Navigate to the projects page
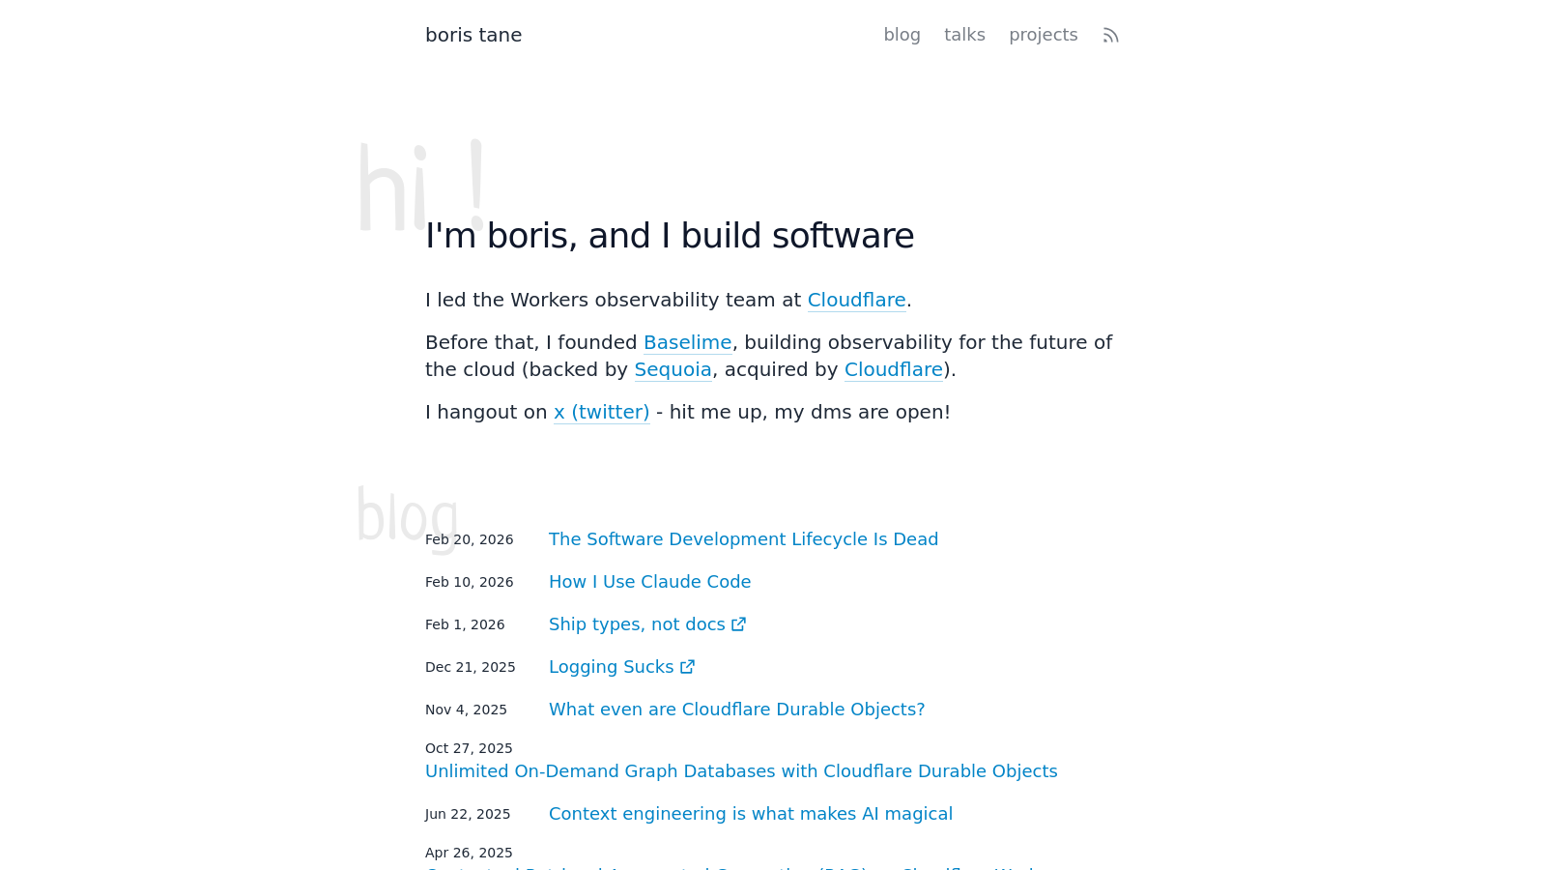 [1043, 35]
